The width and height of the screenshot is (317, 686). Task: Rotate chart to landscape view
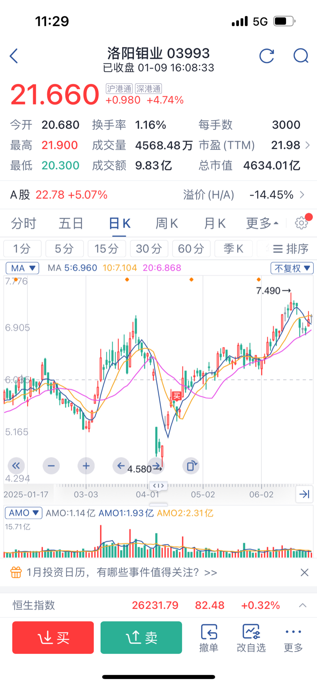[x=191, y=466]
